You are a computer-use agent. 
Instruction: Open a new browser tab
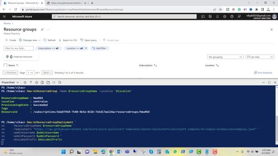tap(92, 3)
